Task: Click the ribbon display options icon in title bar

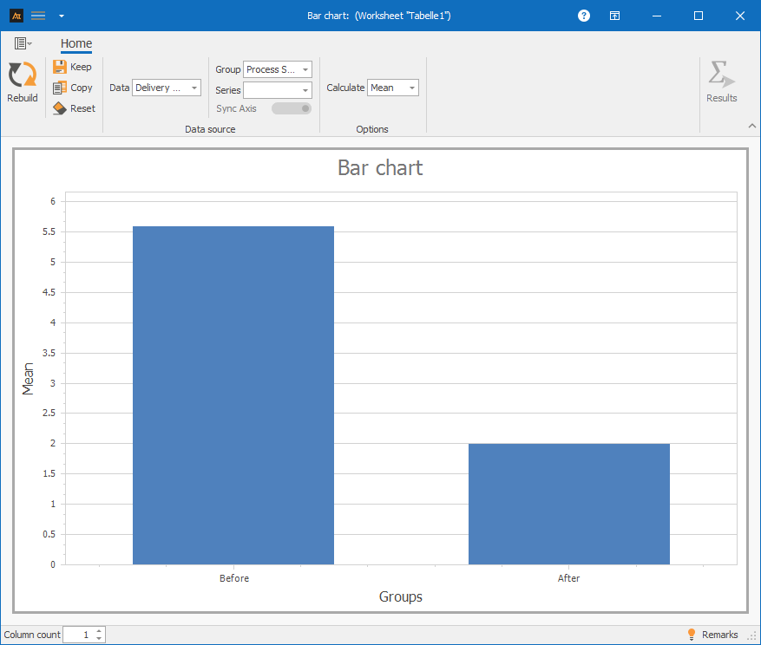Action: [x=614, y=16]
